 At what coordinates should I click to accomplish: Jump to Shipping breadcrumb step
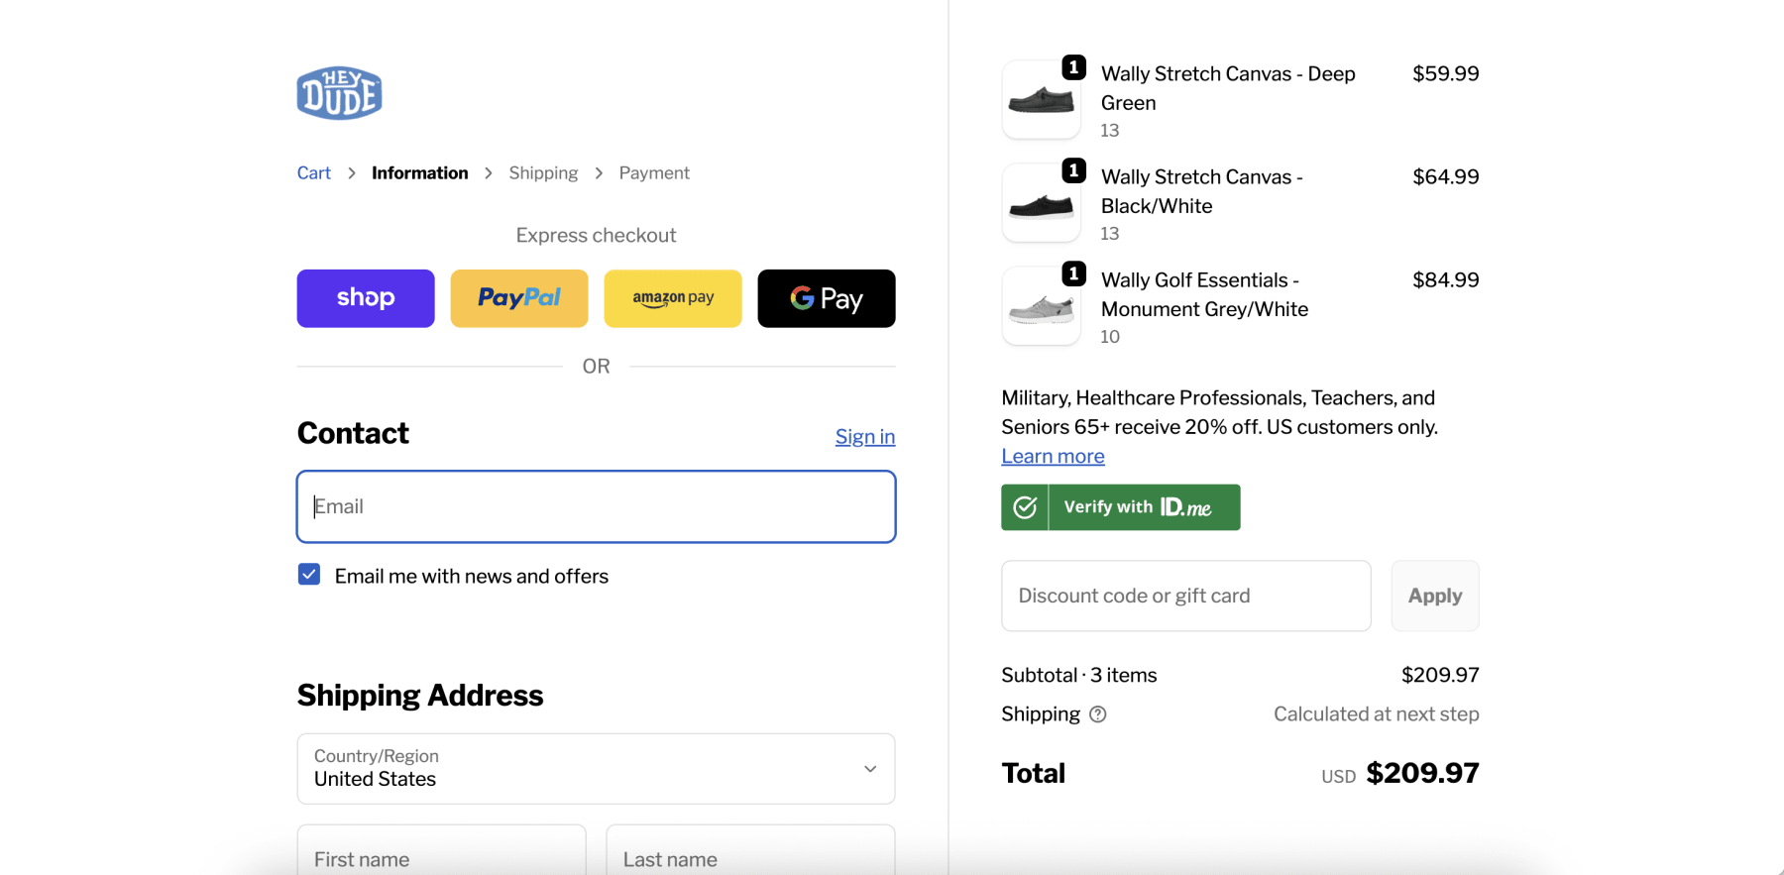click(543, 173)
